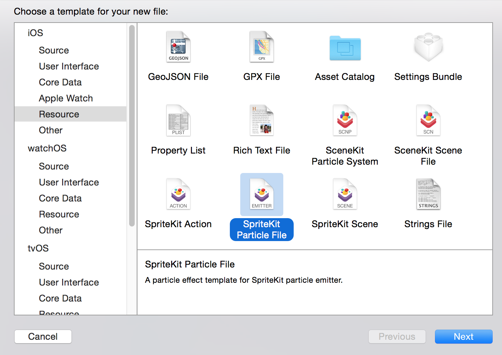This screenshot has height=355, width=502.
Task: Choose the Asset Catalog folder icon
Action: (x=345, y=48)
